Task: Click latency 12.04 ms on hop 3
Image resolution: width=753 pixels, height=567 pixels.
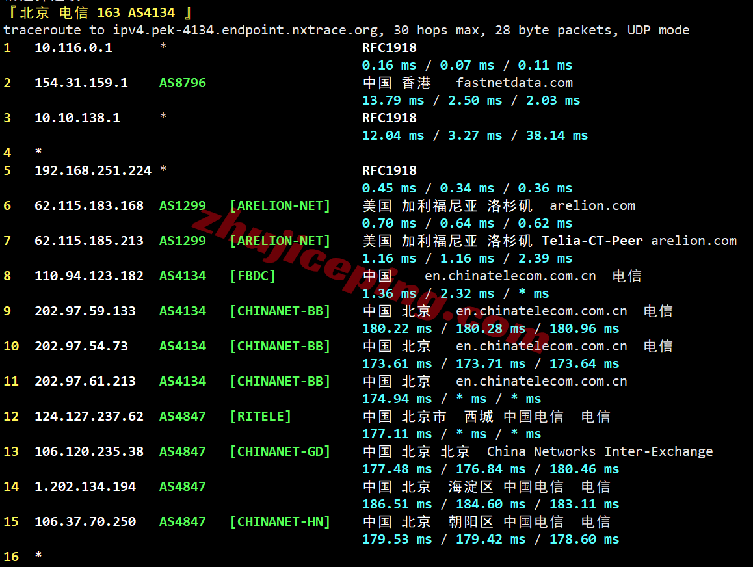Action: 393,136
